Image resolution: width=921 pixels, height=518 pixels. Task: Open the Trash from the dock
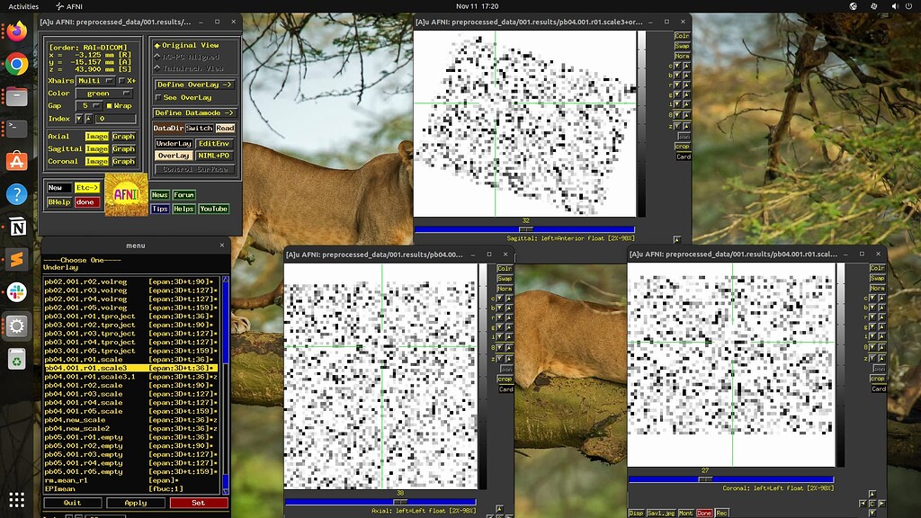coord(16,359)
